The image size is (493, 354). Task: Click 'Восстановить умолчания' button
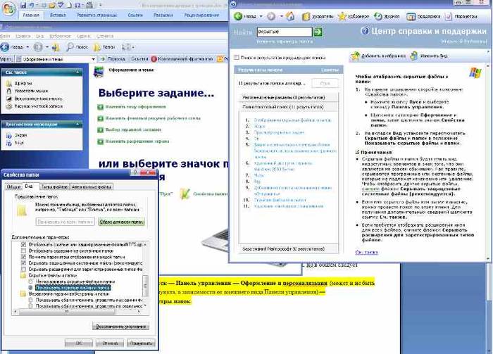[x=121, y=327]
